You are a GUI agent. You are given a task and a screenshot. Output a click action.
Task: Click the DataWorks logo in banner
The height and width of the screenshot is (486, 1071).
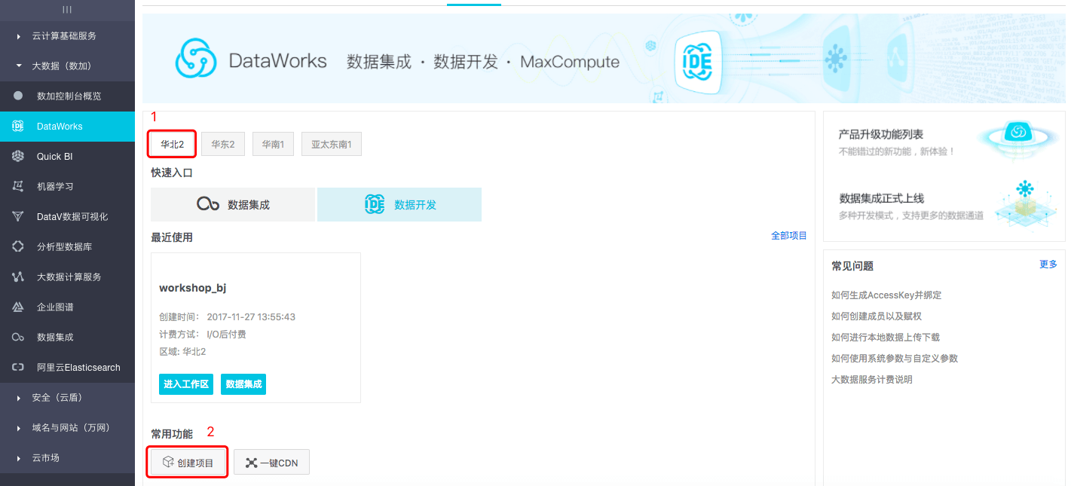click(x=196, y=58)
